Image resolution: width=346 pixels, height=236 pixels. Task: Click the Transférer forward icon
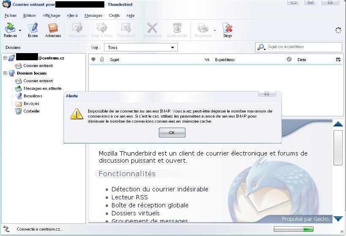[126, 28]
